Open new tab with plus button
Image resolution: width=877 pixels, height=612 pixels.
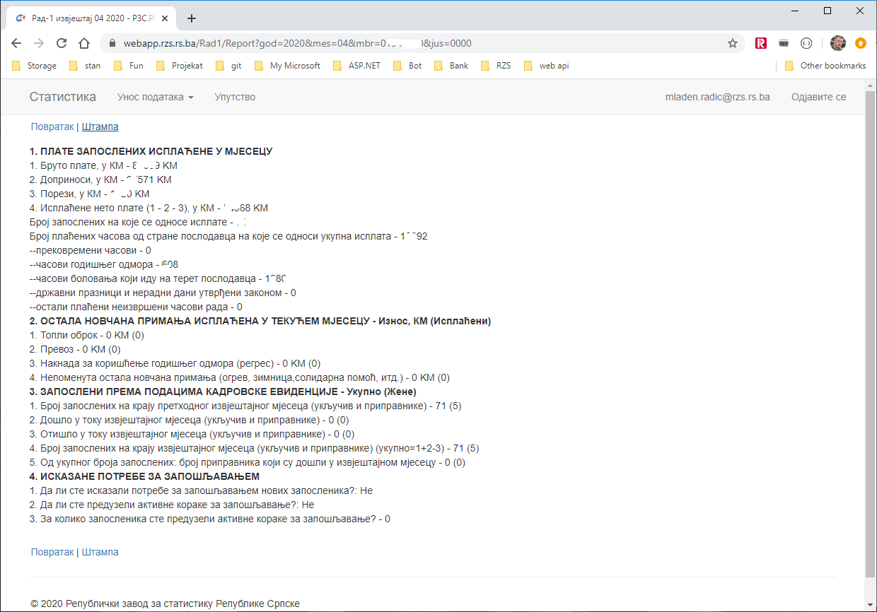(191, 18)
